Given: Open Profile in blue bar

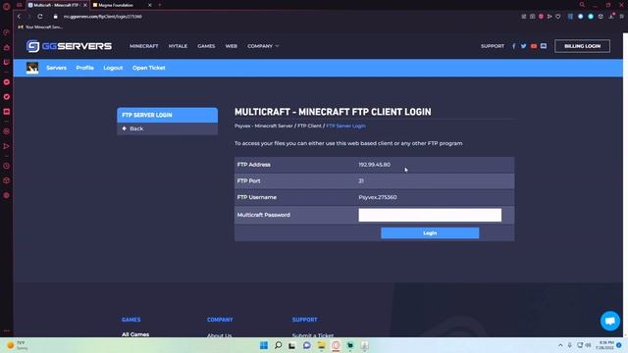Looking at the screenshot, I should point(85,68).
